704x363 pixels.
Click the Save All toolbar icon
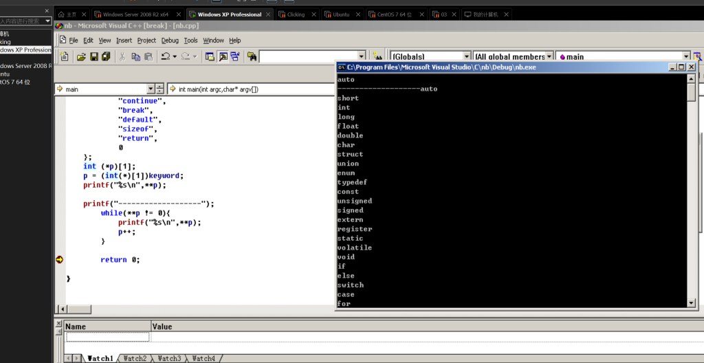pos(105,56)
